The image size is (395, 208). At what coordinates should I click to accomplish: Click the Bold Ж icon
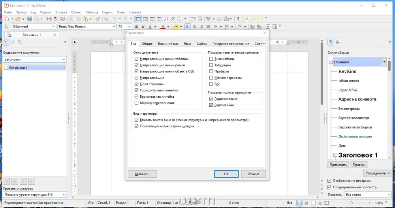(136, 27)
